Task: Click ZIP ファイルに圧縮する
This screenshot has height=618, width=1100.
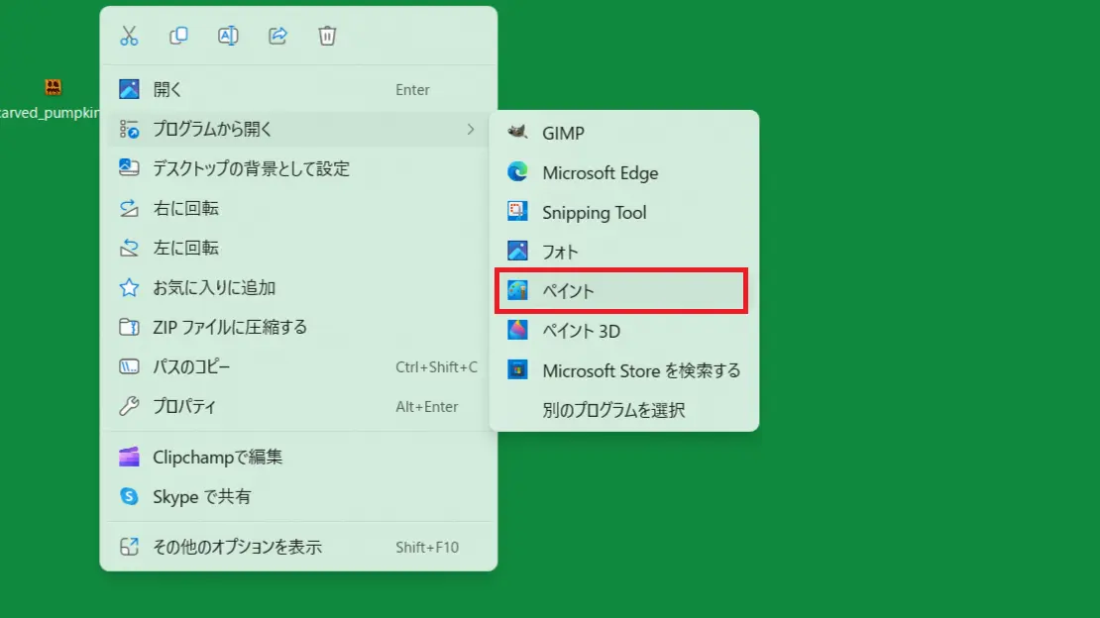Action: pos(229,327)
